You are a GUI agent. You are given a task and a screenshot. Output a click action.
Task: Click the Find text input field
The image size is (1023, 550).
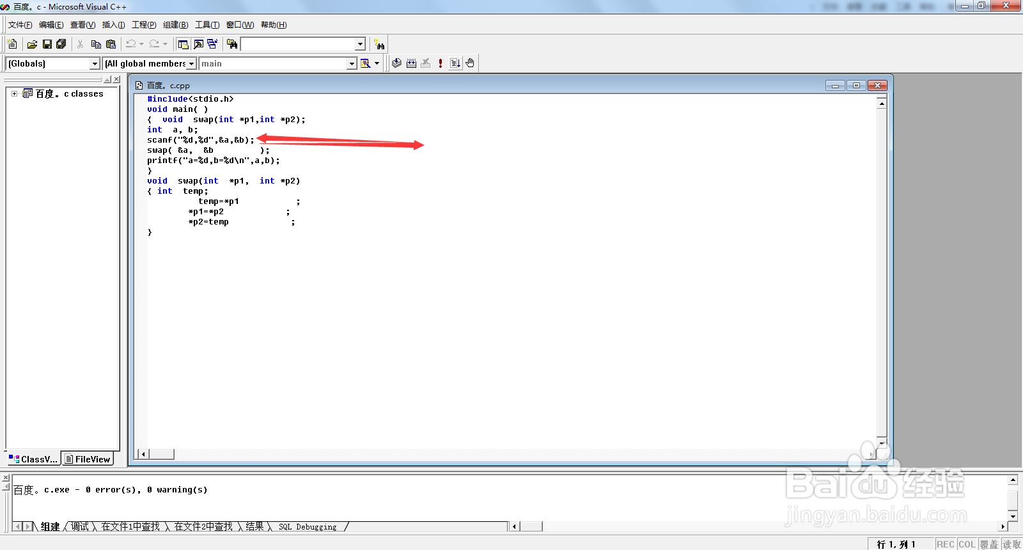click(298, 44)
